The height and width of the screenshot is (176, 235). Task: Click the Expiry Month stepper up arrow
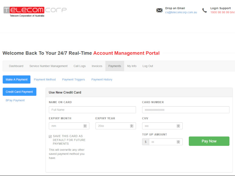point(85,125)
